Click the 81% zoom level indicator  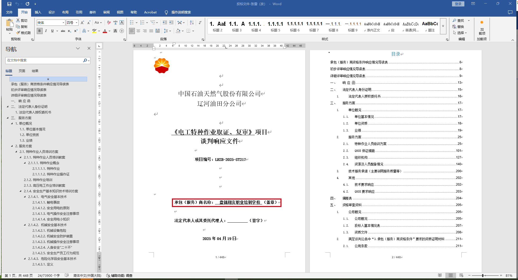click(x=509, y=275)
